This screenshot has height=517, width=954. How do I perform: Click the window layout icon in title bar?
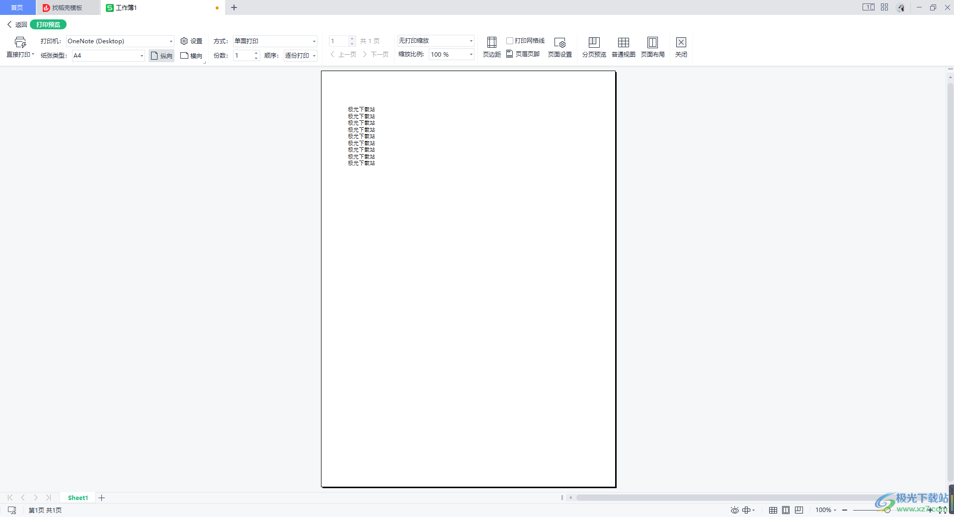coord(869,7)
